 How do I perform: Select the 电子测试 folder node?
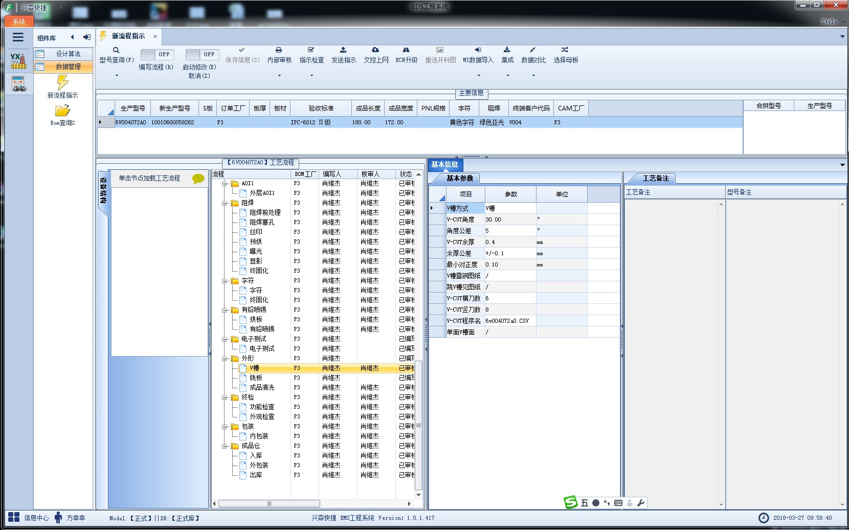[x=254, y=339]
